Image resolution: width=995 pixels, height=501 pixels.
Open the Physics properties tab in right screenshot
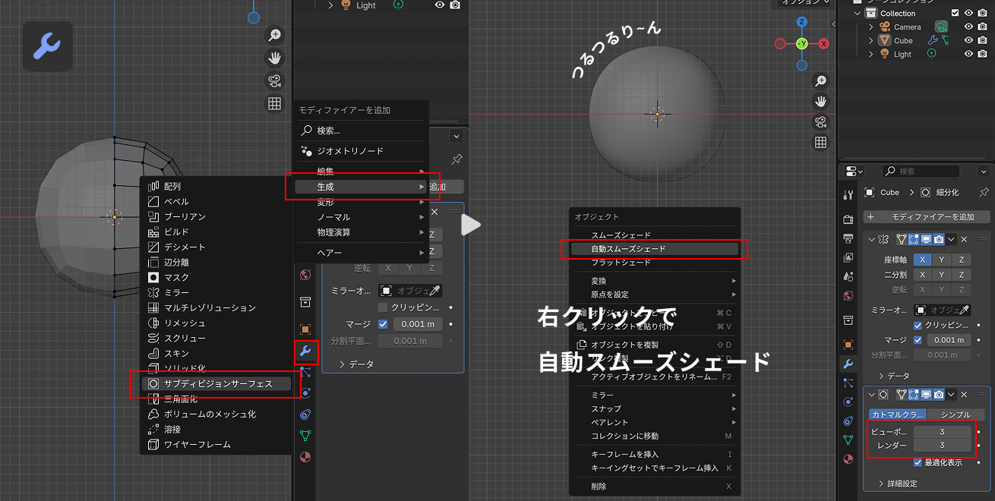tap(848, 402)
